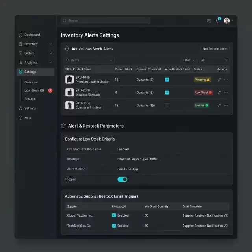Click the teal Settings gear icon

[x=20, y=72]
